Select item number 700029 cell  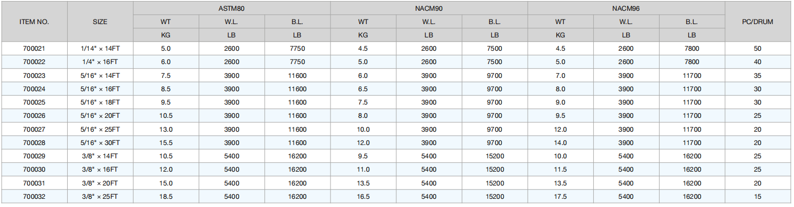coord(34,156)
